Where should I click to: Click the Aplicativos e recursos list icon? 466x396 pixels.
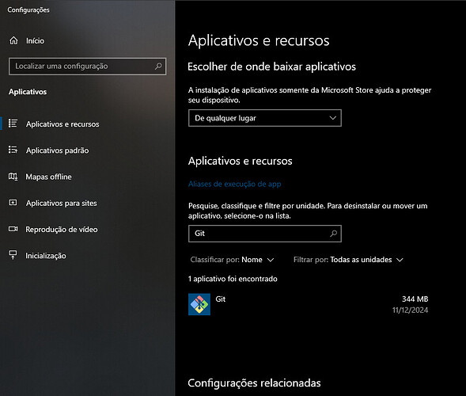click(13, 124)
